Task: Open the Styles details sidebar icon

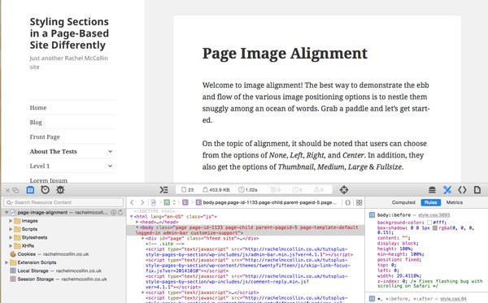Action: click(x=447, y=190)
